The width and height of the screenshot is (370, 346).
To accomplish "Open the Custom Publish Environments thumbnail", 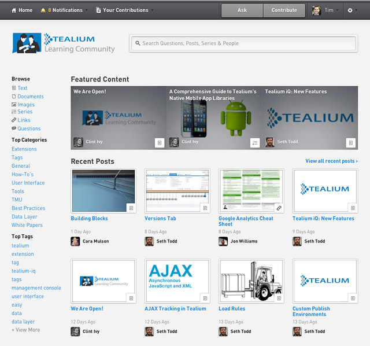I will [325, 281].
